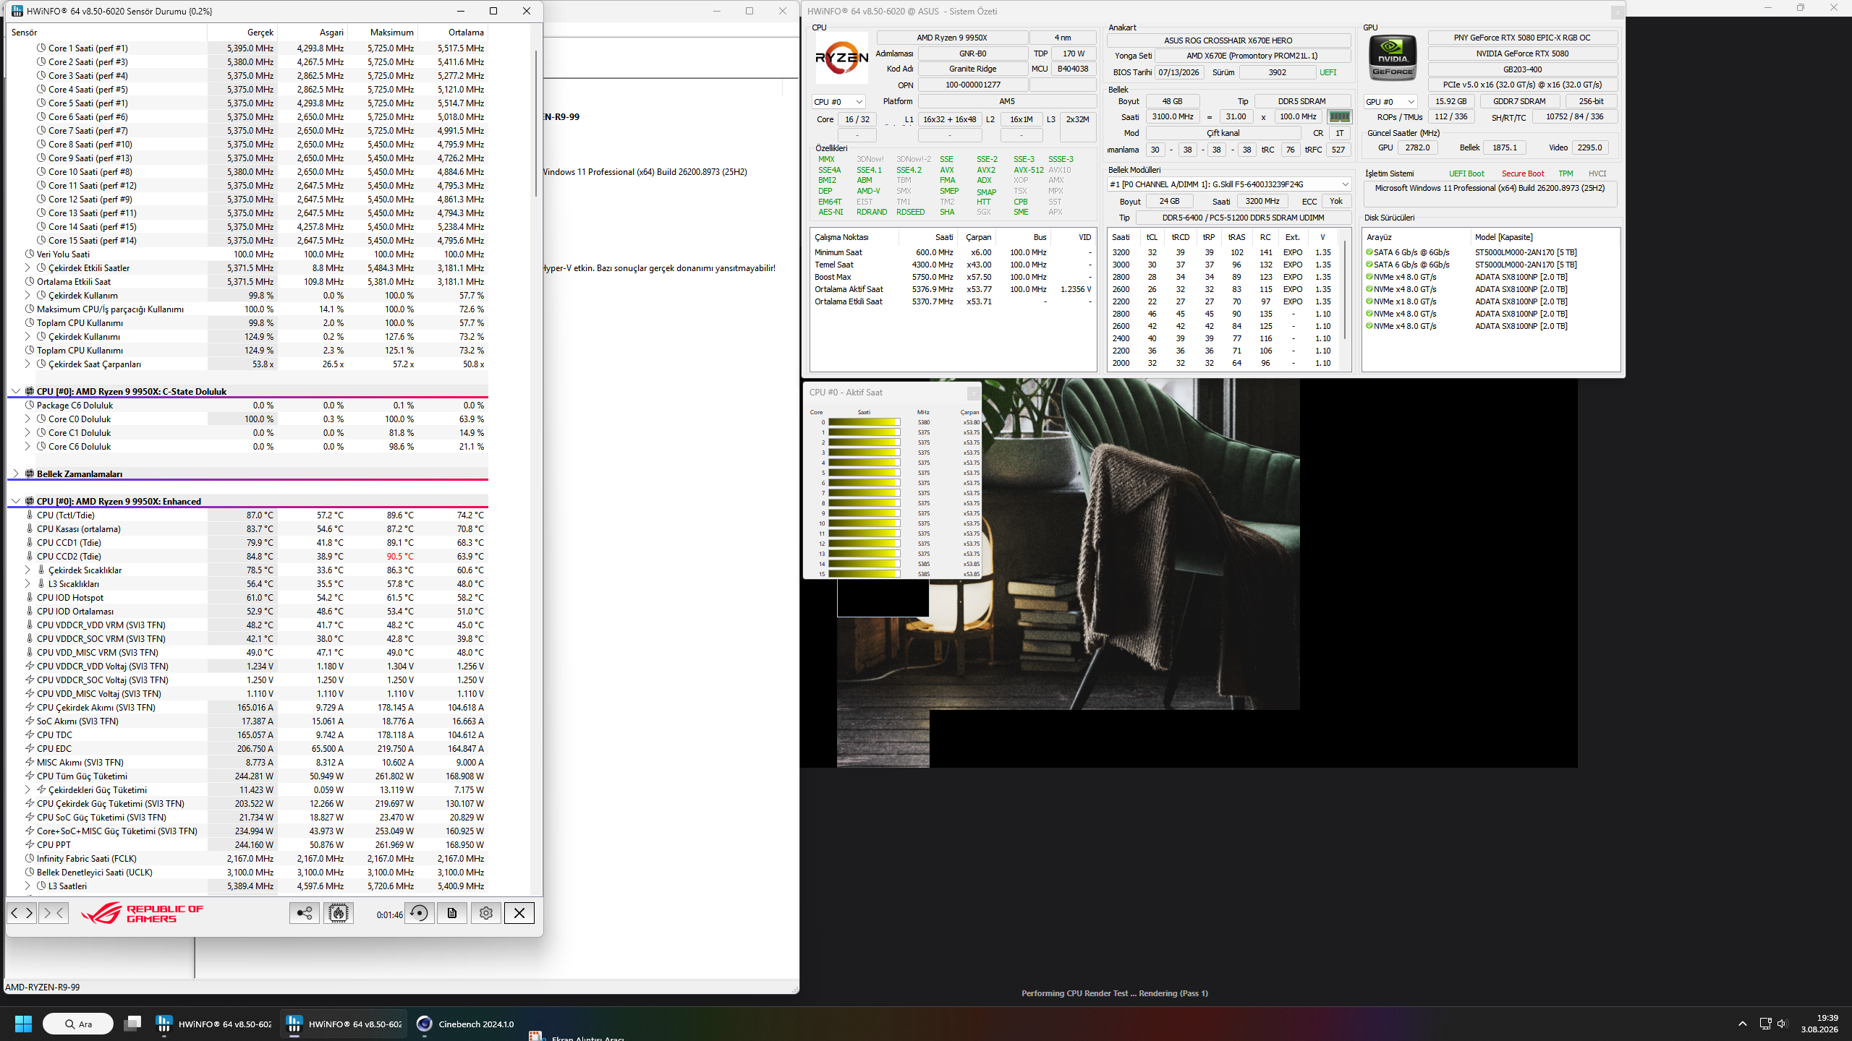Click the green memory module icon
Screen dimensions: 1852x1041
pyautogui.click(x=1339, y=116)
